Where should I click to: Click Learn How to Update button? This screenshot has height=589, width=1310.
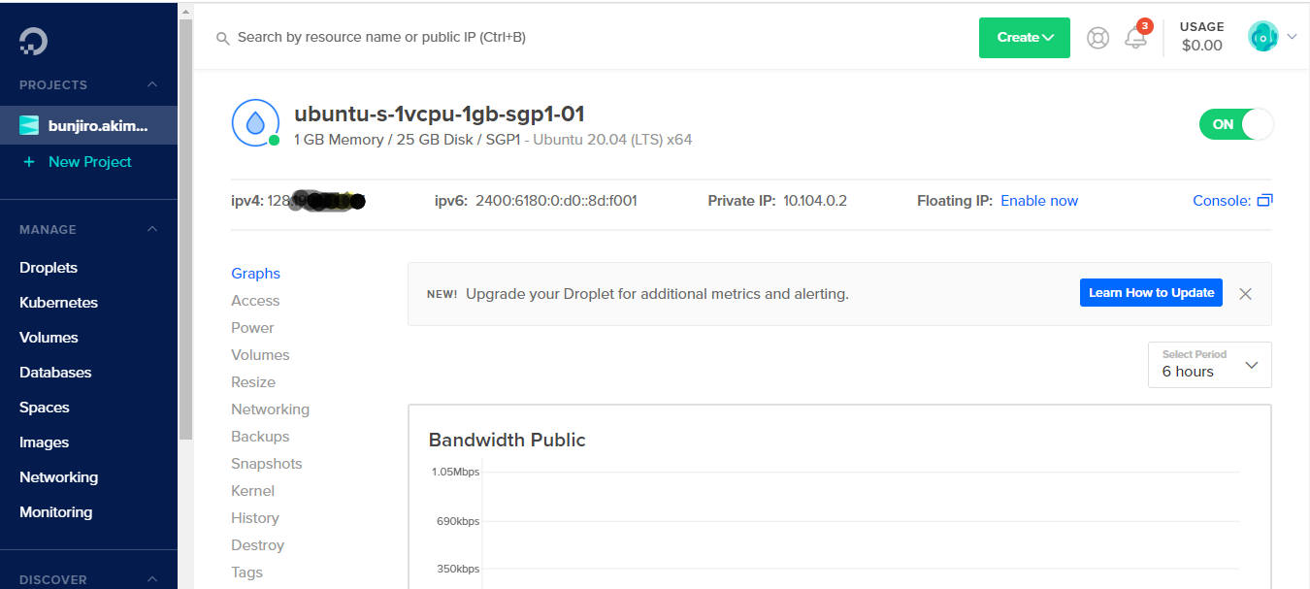coord(1151,293)
